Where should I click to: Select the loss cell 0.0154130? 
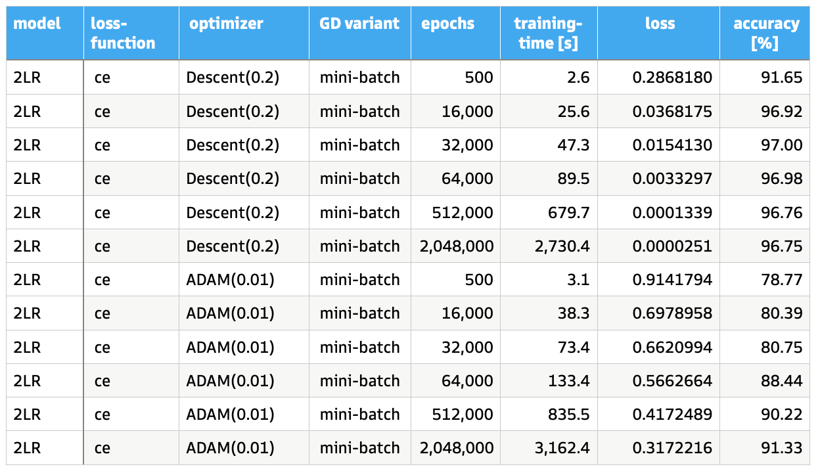coord(672,145)
